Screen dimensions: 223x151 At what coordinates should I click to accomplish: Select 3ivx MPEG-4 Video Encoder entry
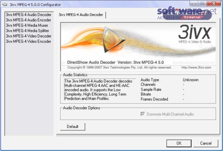[x=28, y=41]
